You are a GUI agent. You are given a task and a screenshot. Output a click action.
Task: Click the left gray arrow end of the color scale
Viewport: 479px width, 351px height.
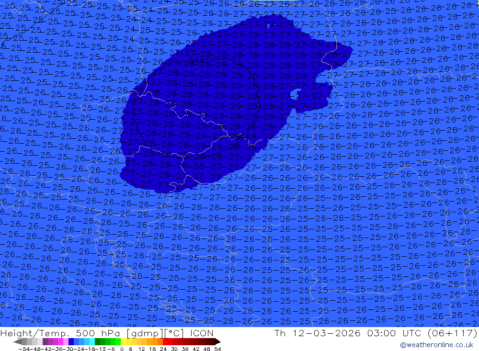click(17, 342)
